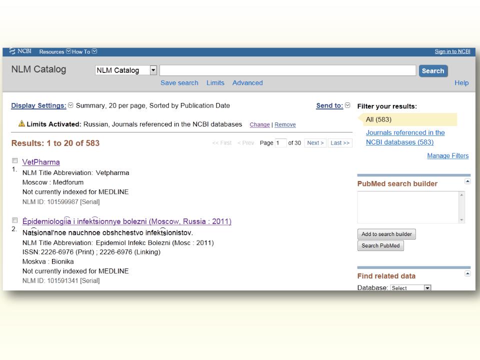Click the blue Search button
Screen dimensions: 480x360
tap(433, 70)
